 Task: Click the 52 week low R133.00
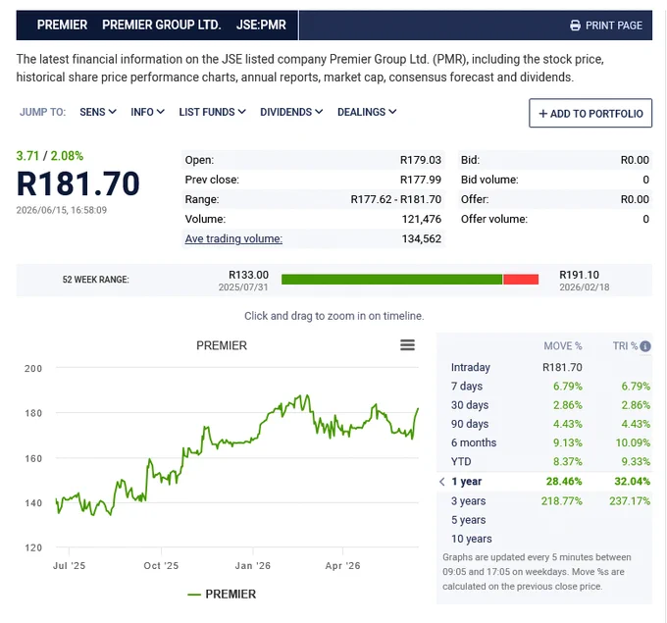(248, 275)
